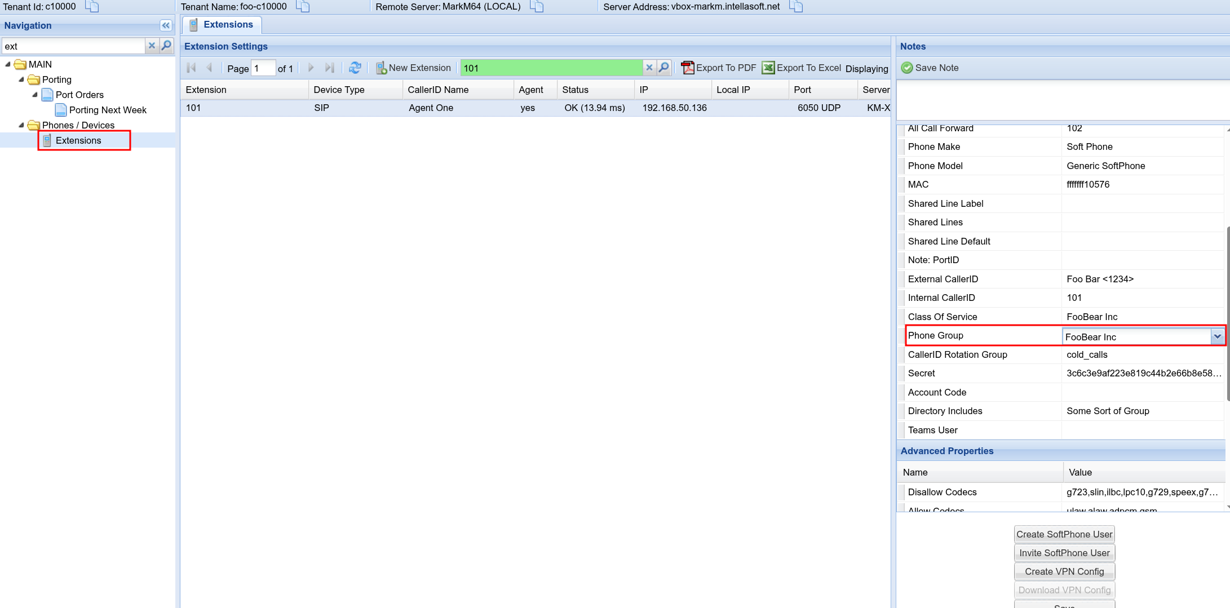Copy the Tenant Id value icon

pyautogui.click(x=92, y=7)
